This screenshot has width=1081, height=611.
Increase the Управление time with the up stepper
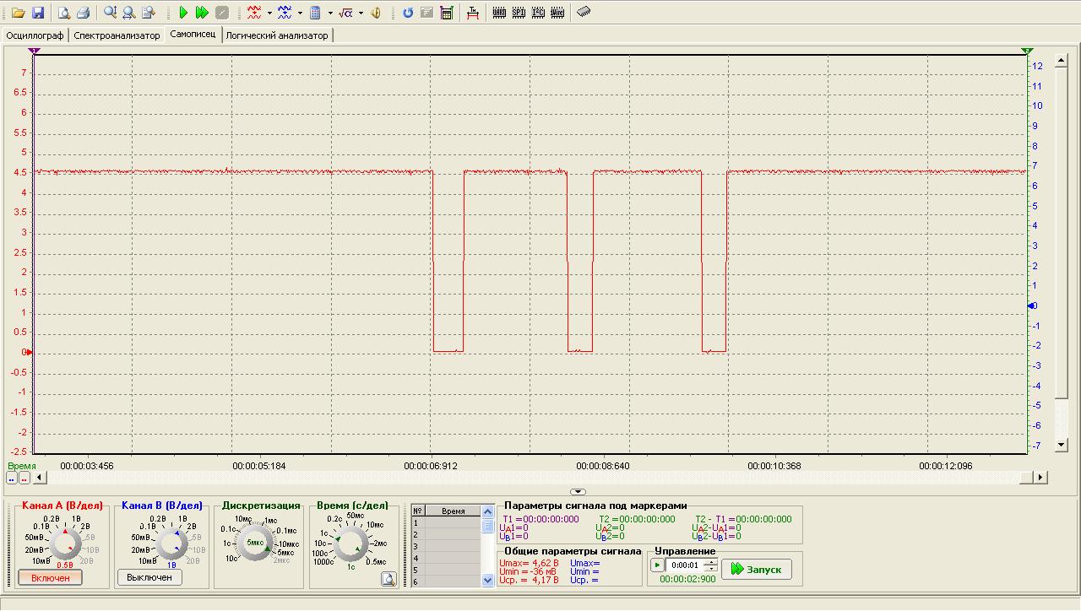(711, 562)
